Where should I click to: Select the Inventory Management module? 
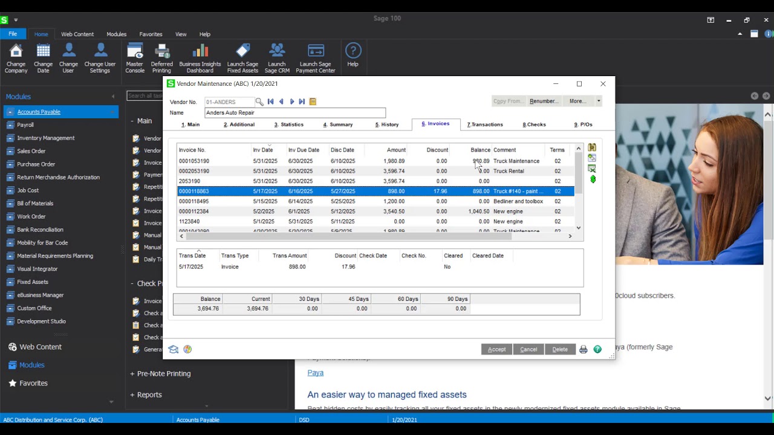[46, 138]
